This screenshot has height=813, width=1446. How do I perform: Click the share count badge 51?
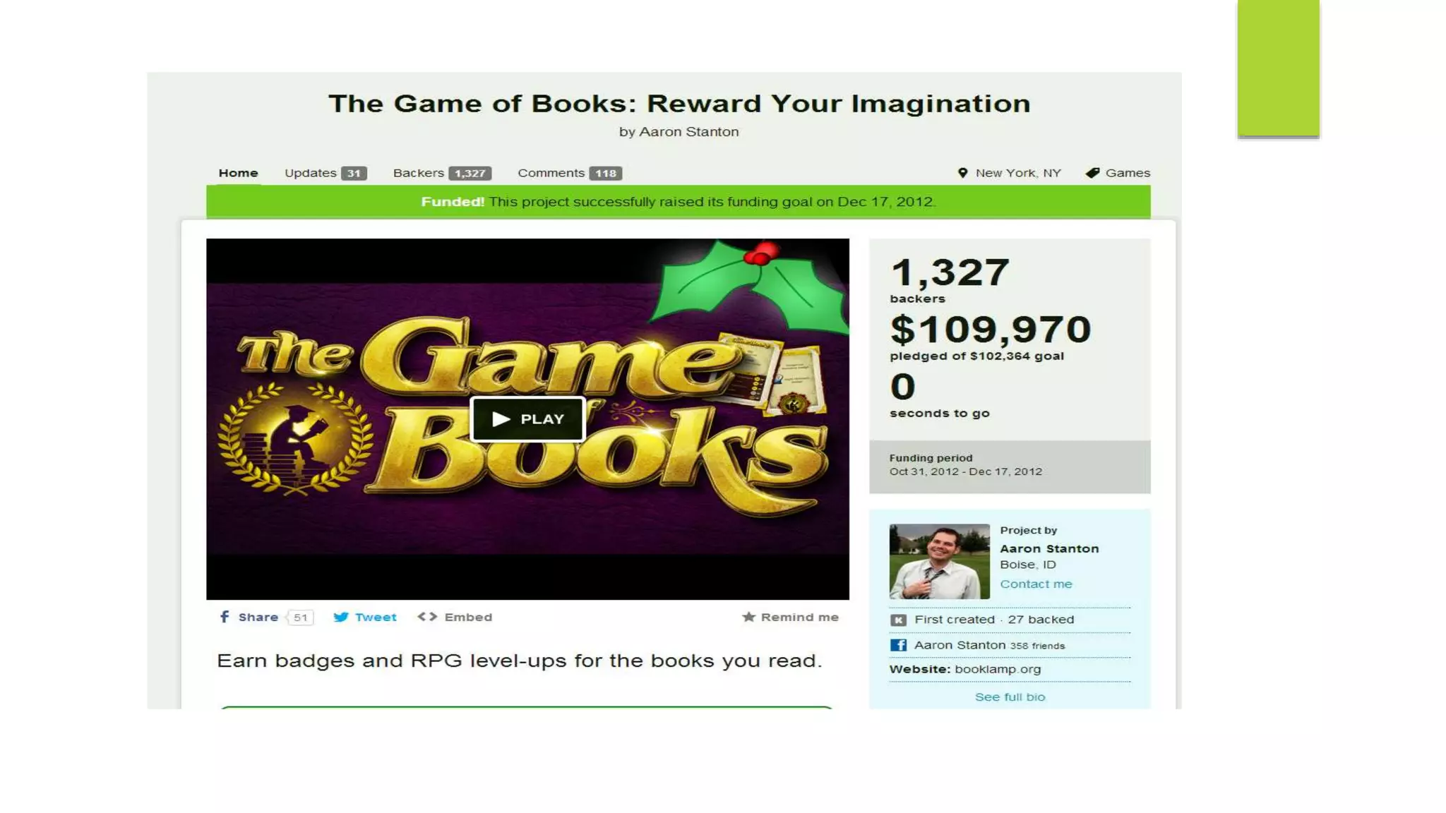tap(301, 618)
